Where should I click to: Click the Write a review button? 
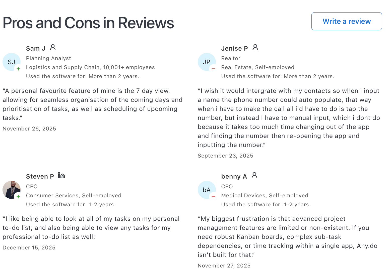coord(346,21)
